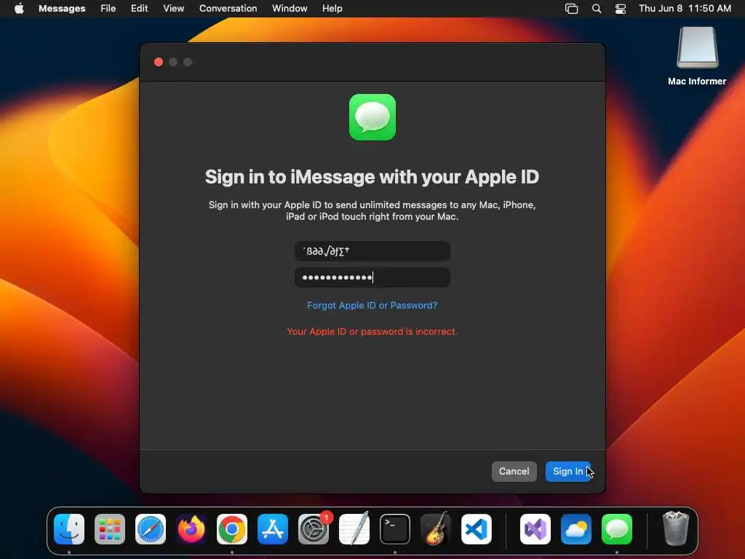This screenshot has width=745, height=559.
Task: Open Control Center in menu bar
Action: pos(621,9)
